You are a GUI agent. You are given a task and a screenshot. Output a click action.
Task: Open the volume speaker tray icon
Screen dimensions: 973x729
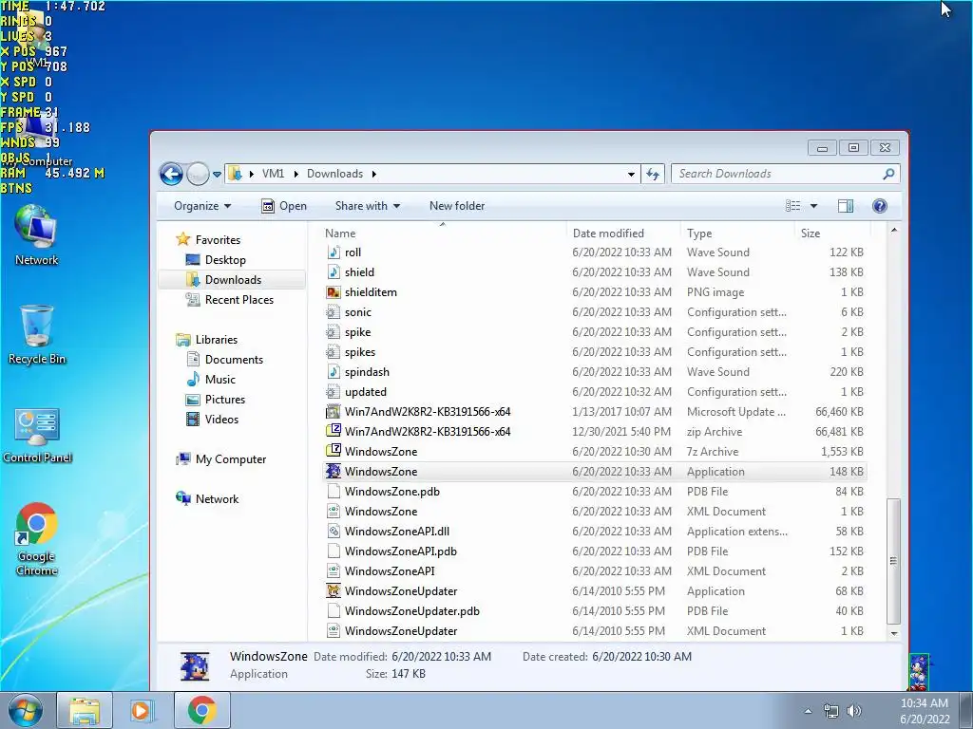coord(854,711)
